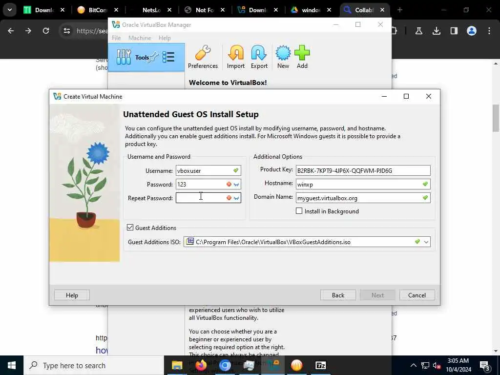This screenshot has width=500, height=375.
Task: Switch to the NetsLo browser tab
Action: [x=151, y=10]
